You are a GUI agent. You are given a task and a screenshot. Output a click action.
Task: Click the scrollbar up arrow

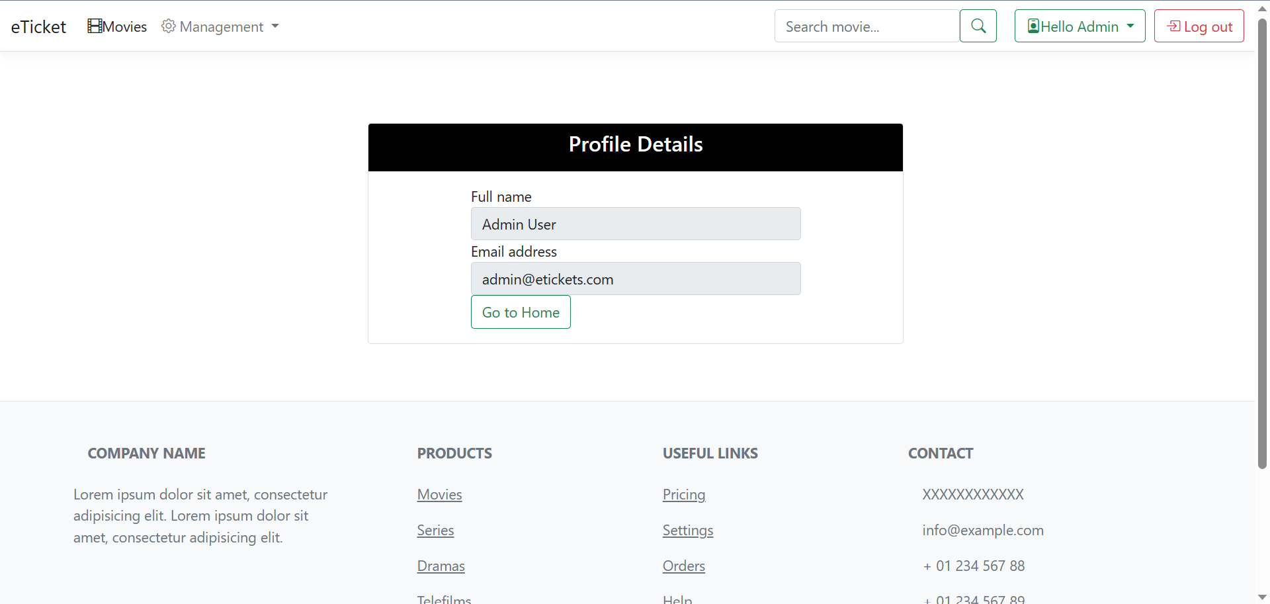coord(1263,7)
